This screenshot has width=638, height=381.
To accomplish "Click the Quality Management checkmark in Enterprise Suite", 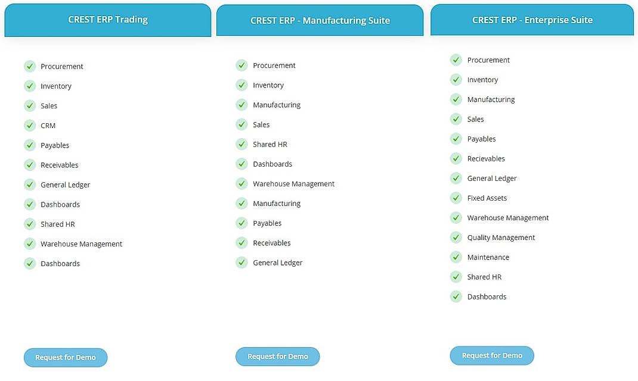I will coord(456,237).
